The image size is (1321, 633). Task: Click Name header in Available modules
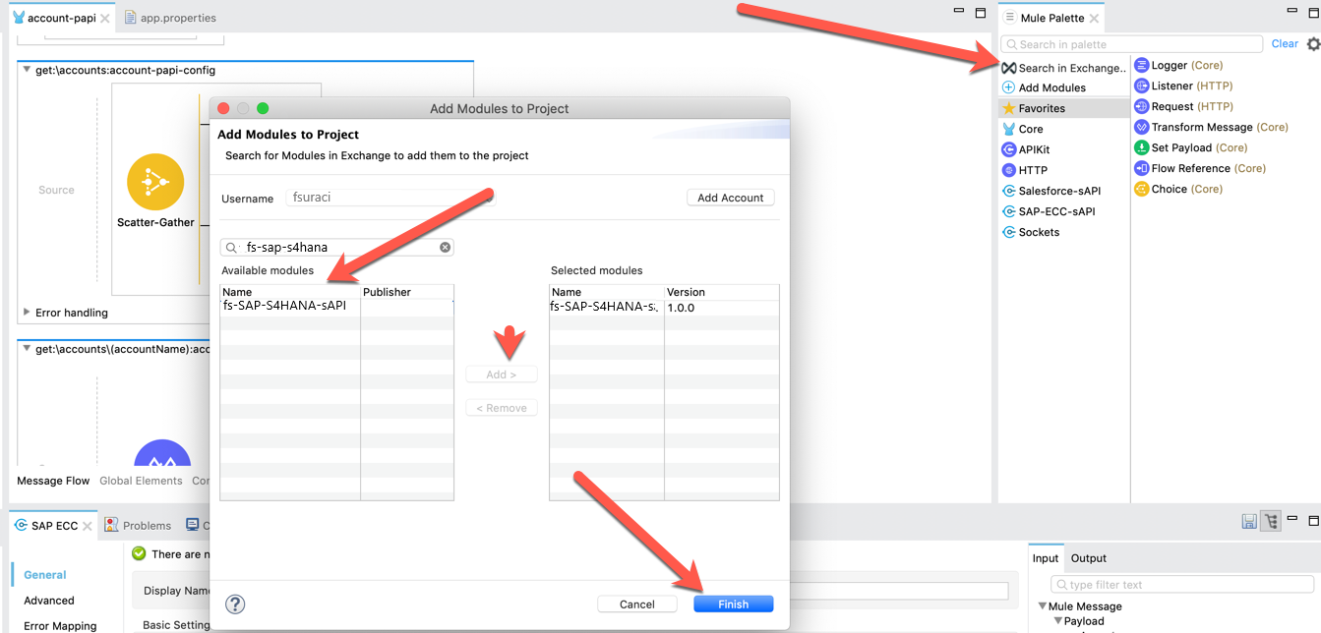click(290, 292)
